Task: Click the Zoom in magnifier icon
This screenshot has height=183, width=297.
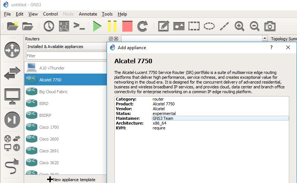Action: (240, 26)
